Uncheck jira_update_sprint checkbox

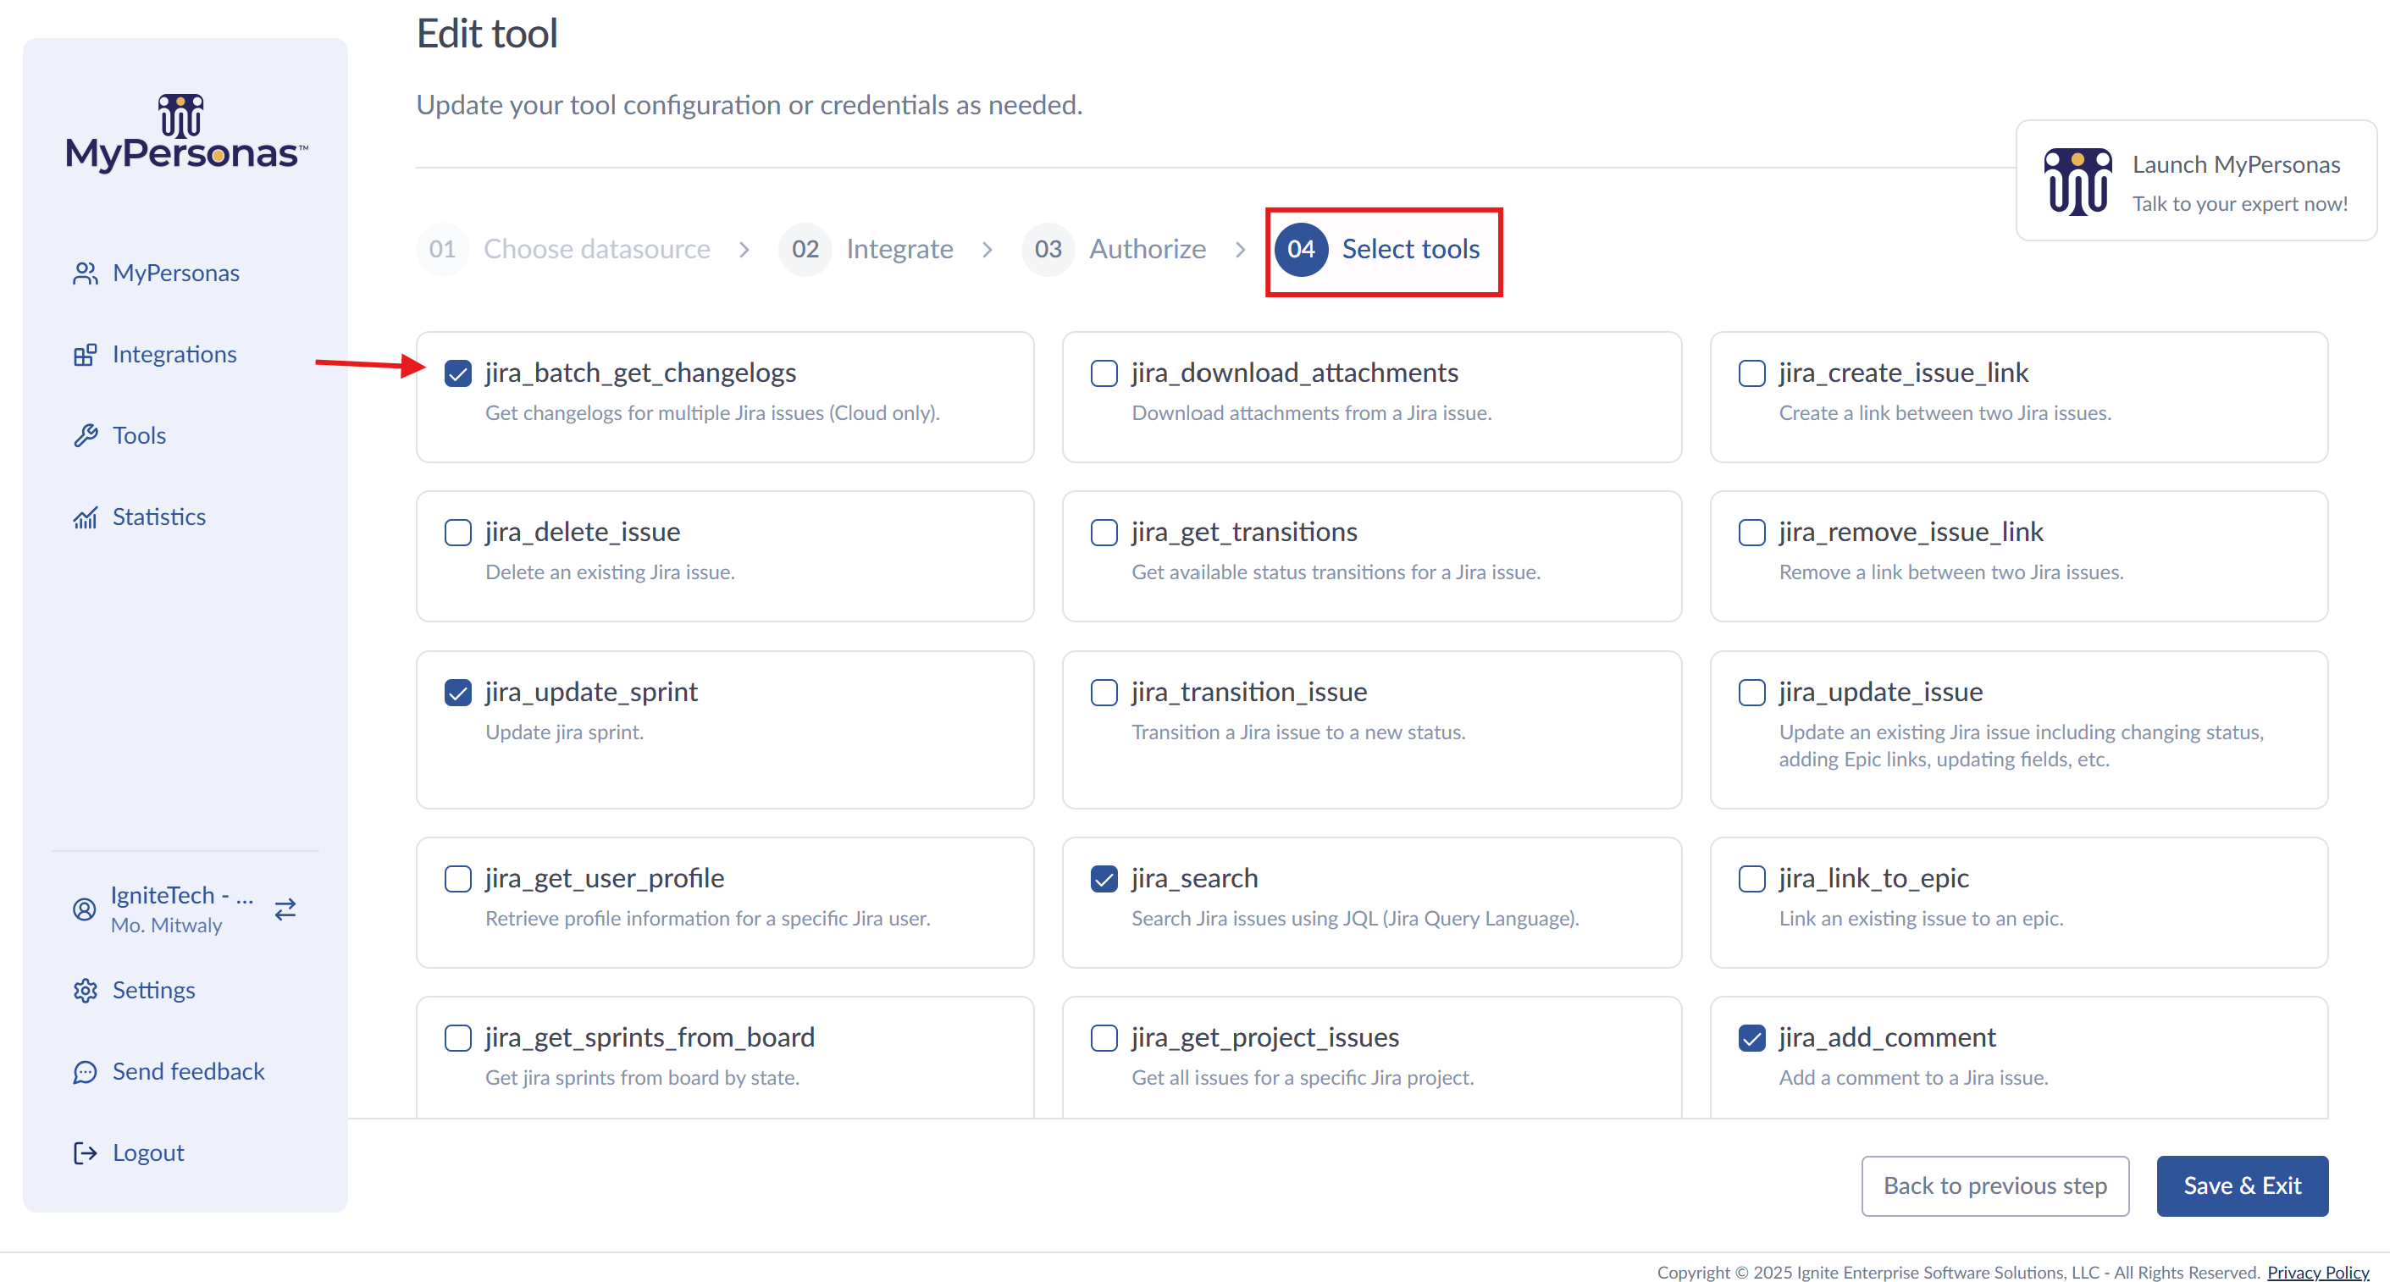(x=458, y=692)
